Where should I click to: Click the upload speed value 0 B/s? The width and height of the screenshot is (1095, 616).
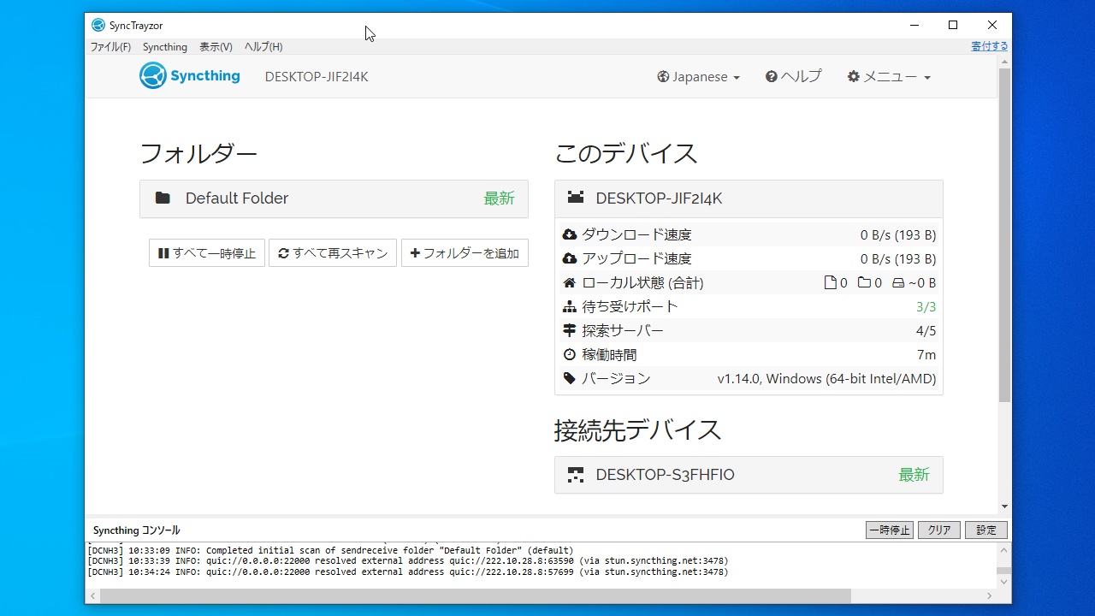coord(898,258)
